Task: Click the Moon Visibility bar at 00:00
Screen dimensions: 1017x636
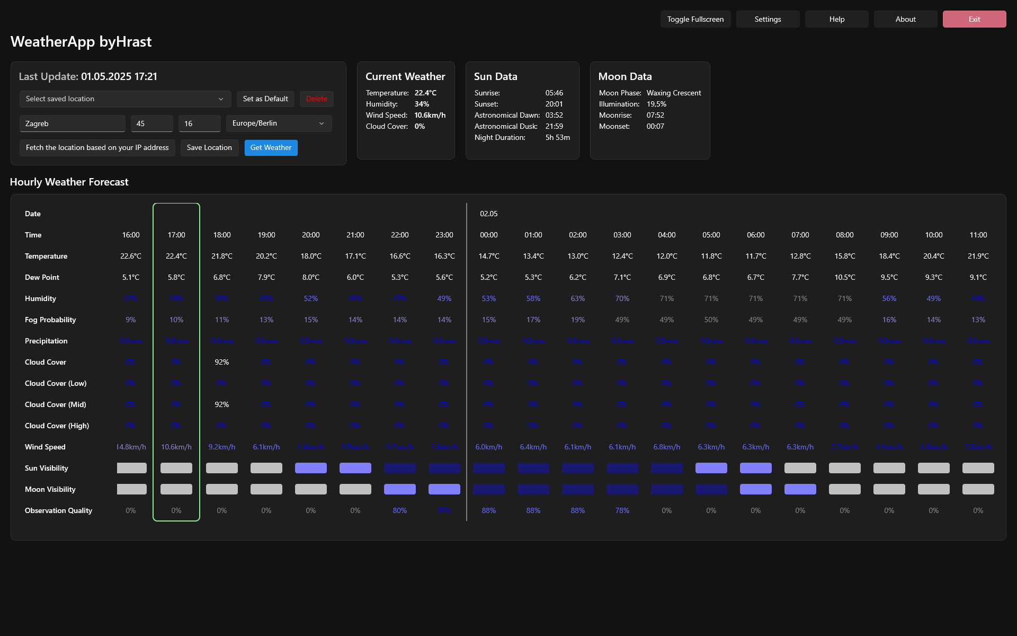Action: (488, 489)
